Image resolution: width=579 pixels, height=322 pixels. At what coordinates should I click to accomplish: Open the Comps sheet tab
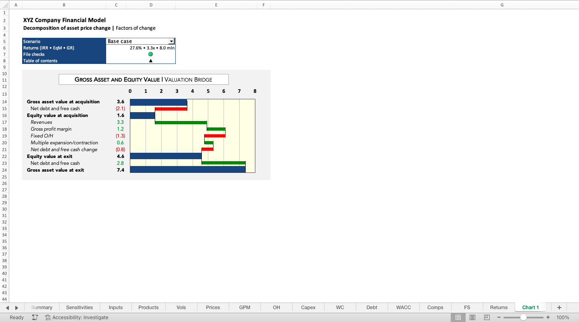(435, 308)
